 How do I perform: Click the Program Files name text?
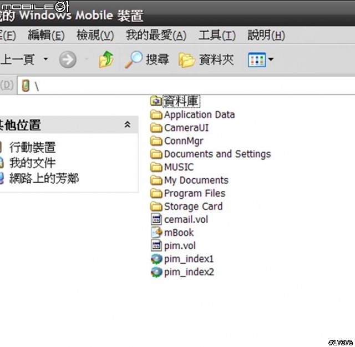pos(195,194)
